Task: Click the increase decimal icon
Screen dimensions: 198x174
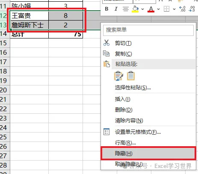Action: (182, 9)
